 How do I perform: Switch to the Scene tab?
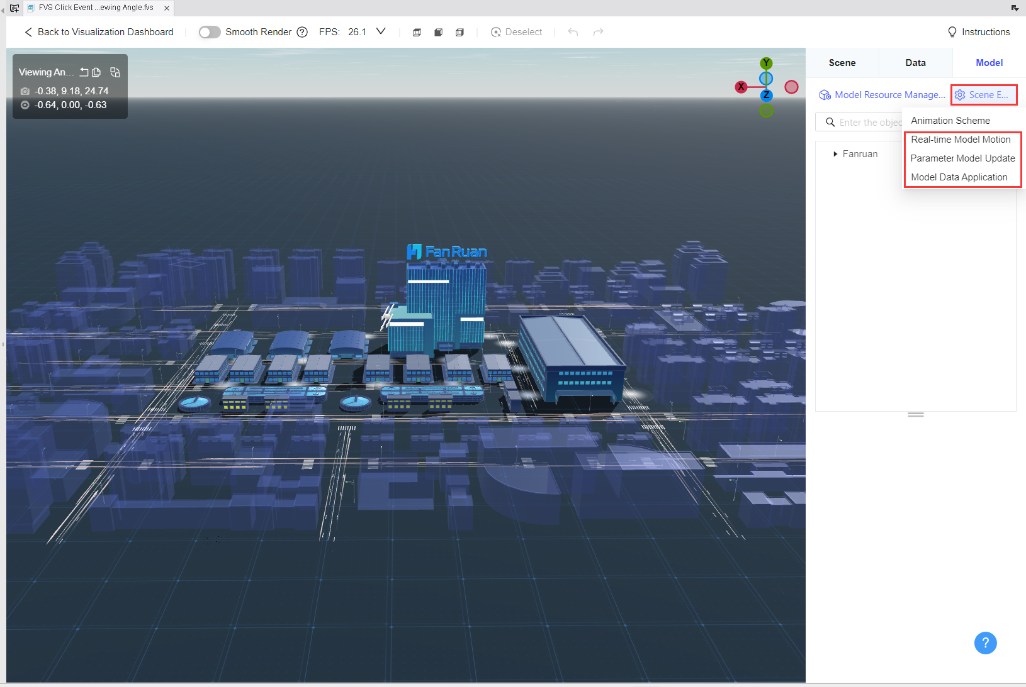842,63
